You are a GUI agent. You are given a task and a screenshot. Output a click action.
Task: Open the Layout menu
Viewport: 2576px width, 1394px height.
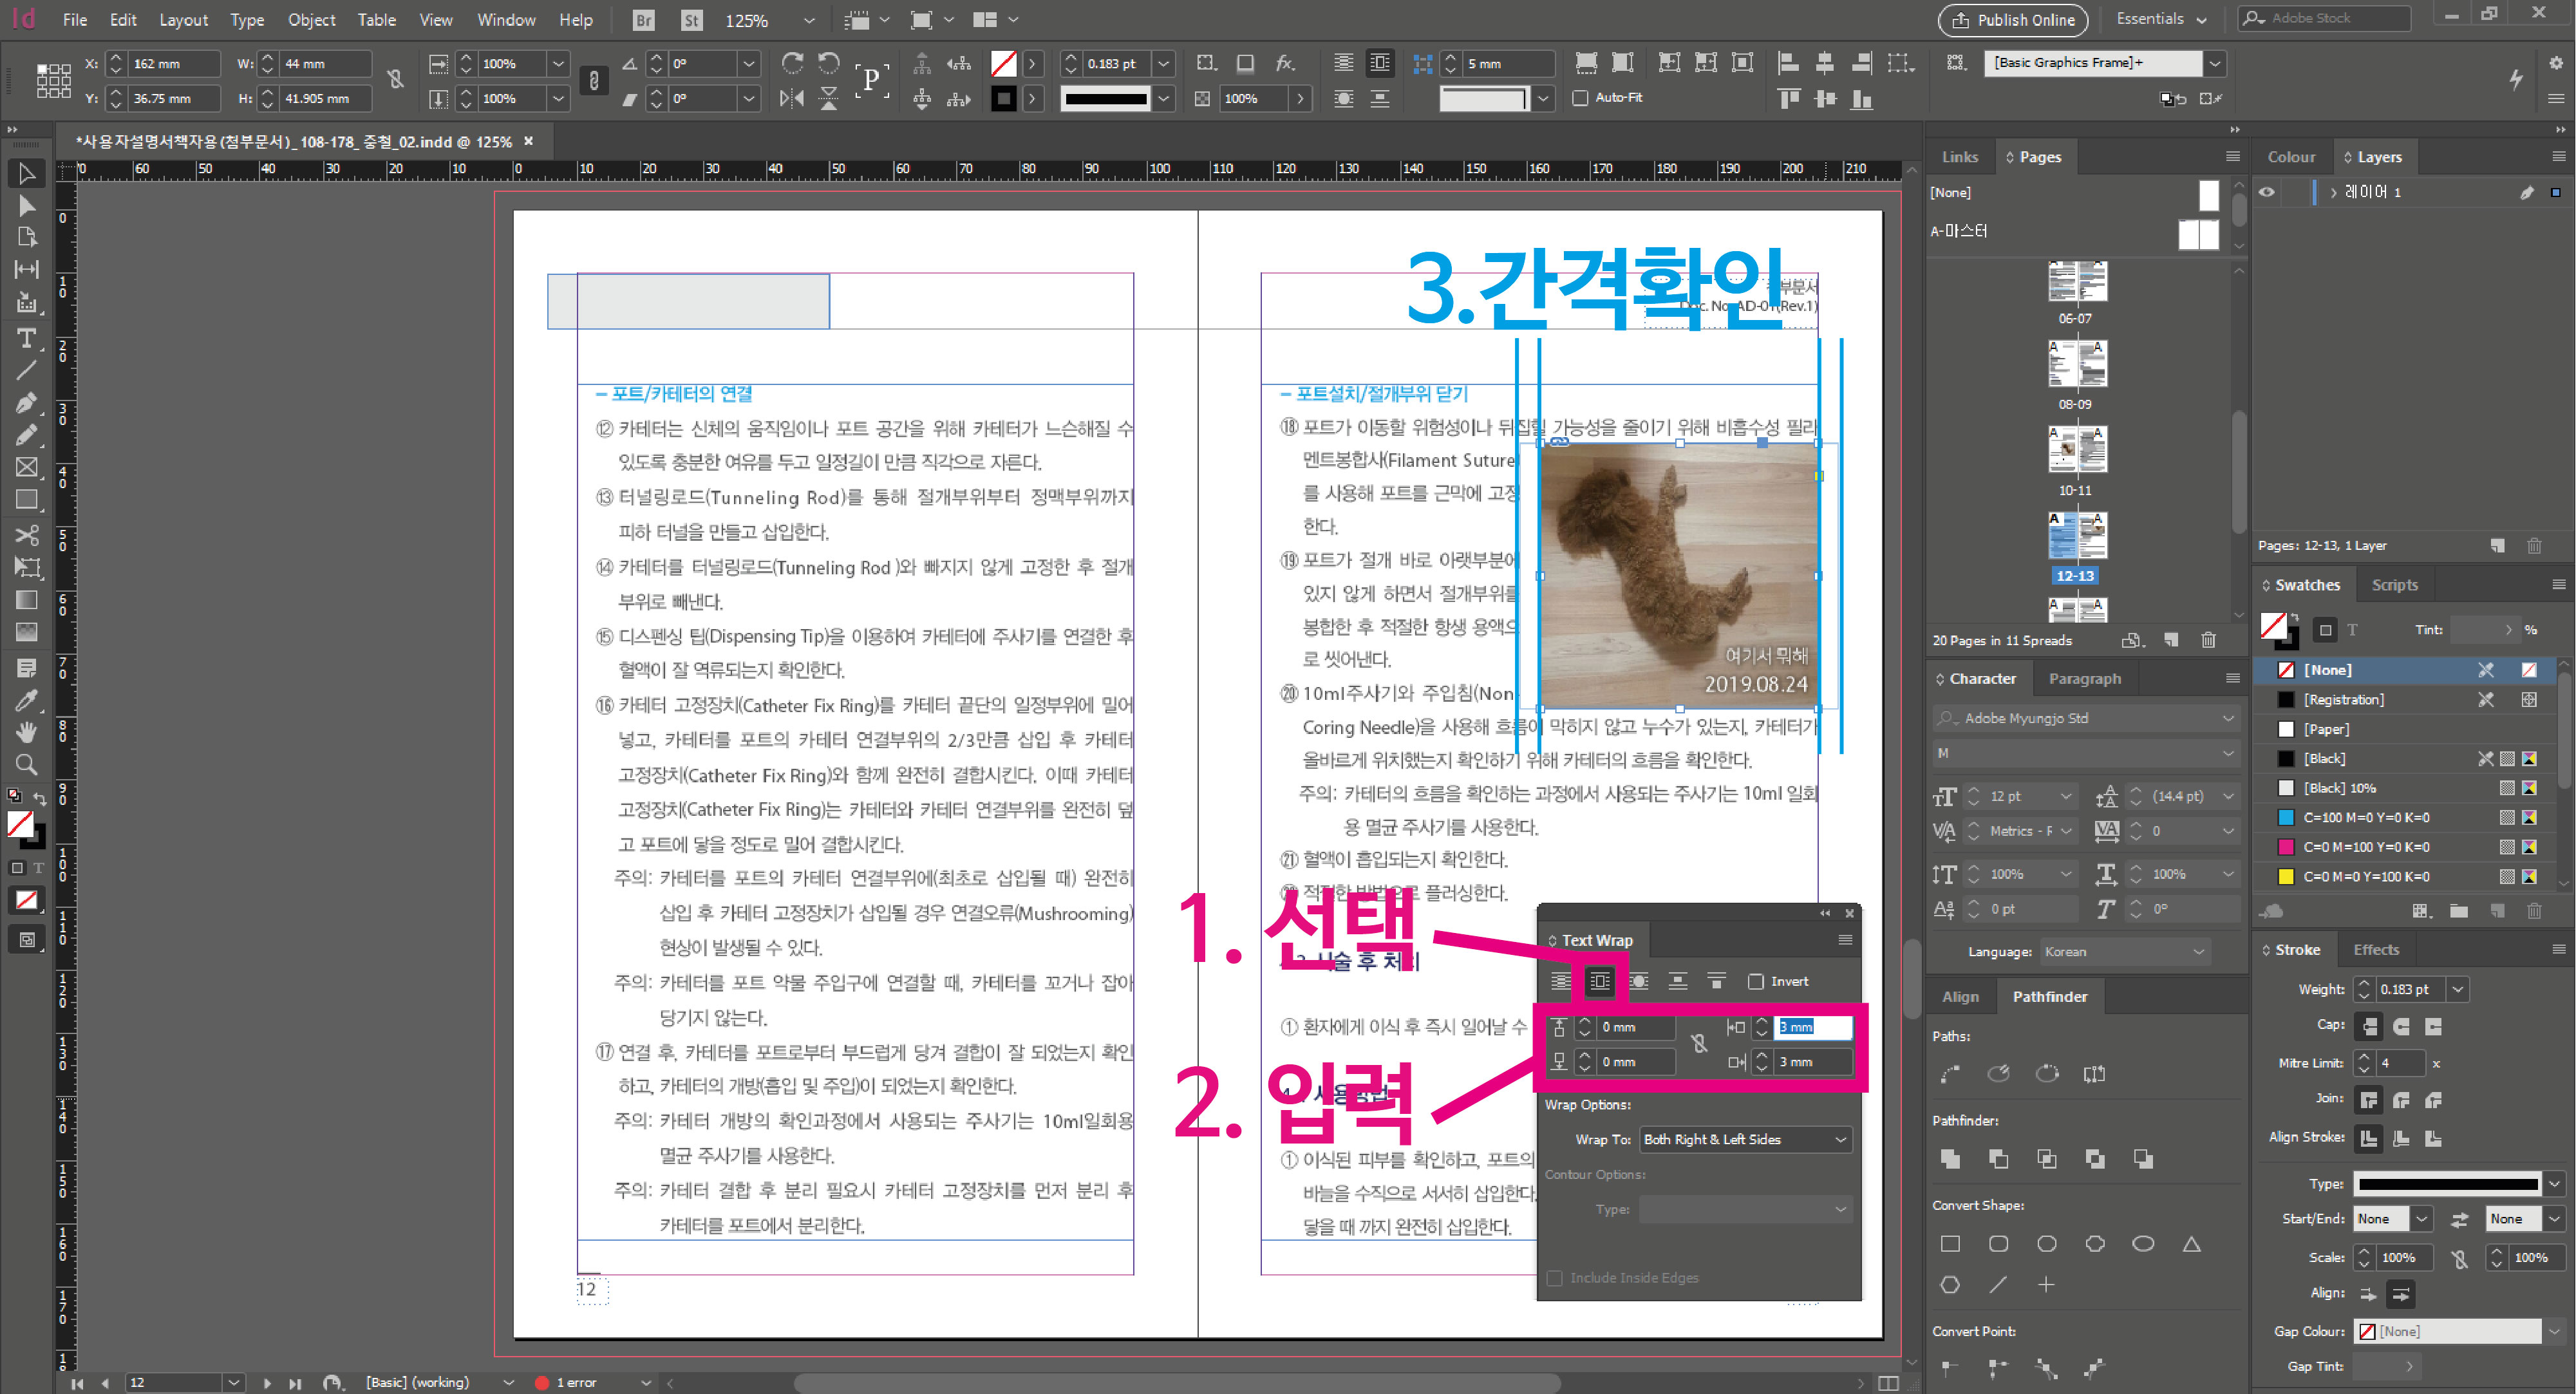tap(183, 19)
